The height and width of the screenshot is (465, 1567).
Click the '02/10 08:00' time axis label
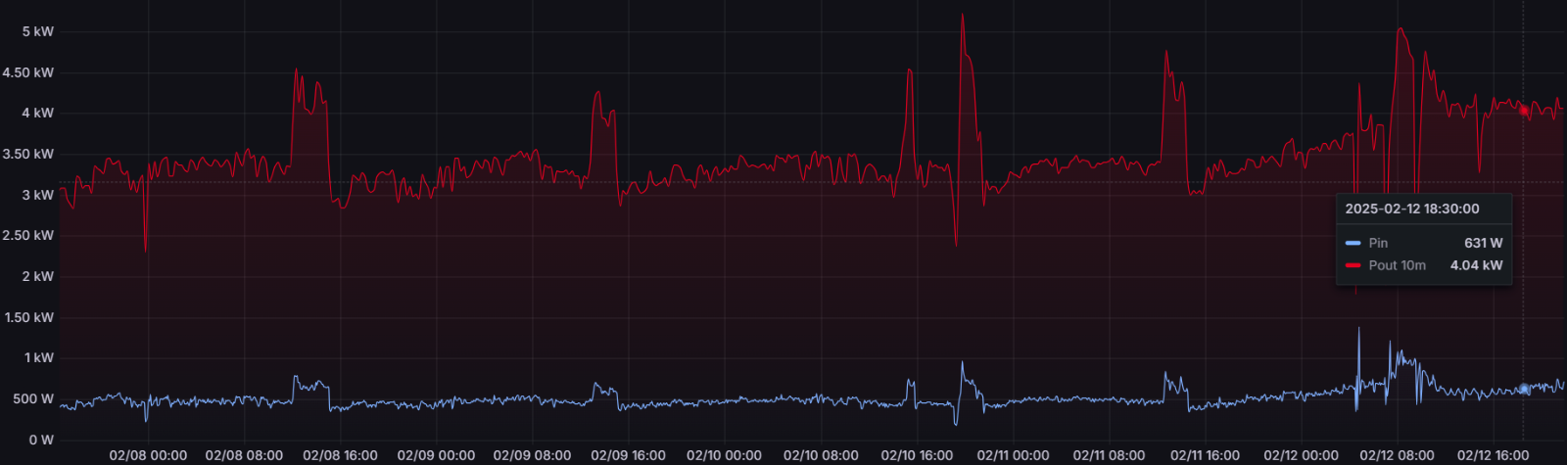[x=821, y=455]
